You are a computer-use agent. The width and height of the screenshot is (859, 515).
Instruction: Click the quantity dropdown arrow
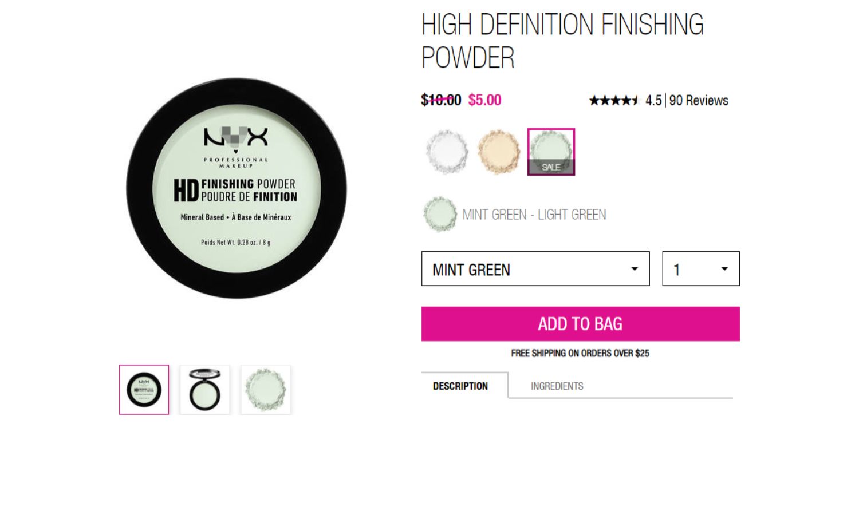(x=724, y=269)
